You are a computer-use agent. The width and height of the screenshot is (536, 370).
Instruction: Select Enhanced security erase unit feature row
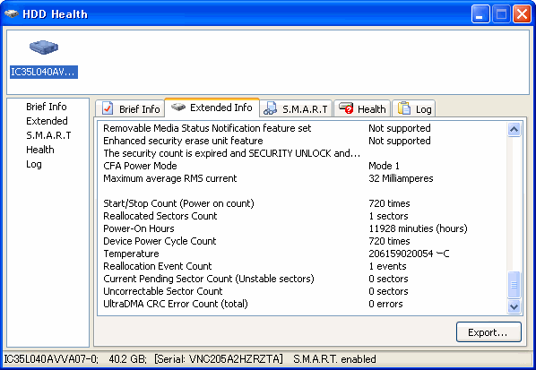point(303,141)
